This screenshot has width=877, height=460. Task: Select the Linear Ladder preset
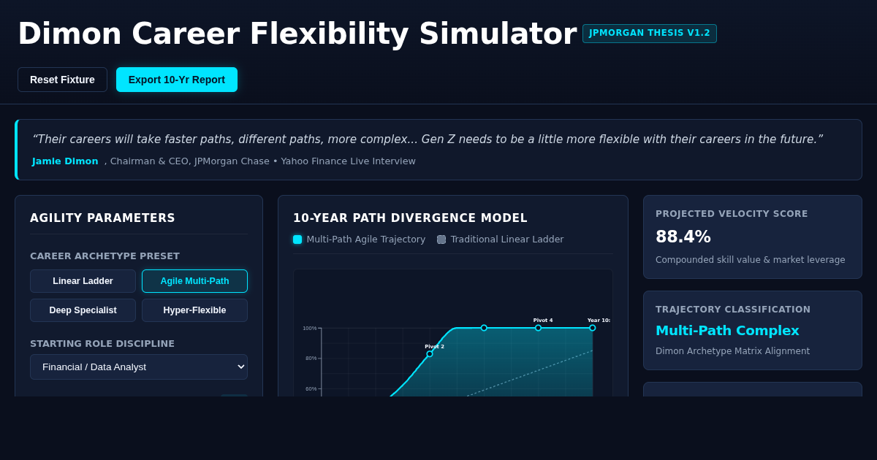(83, 281)
